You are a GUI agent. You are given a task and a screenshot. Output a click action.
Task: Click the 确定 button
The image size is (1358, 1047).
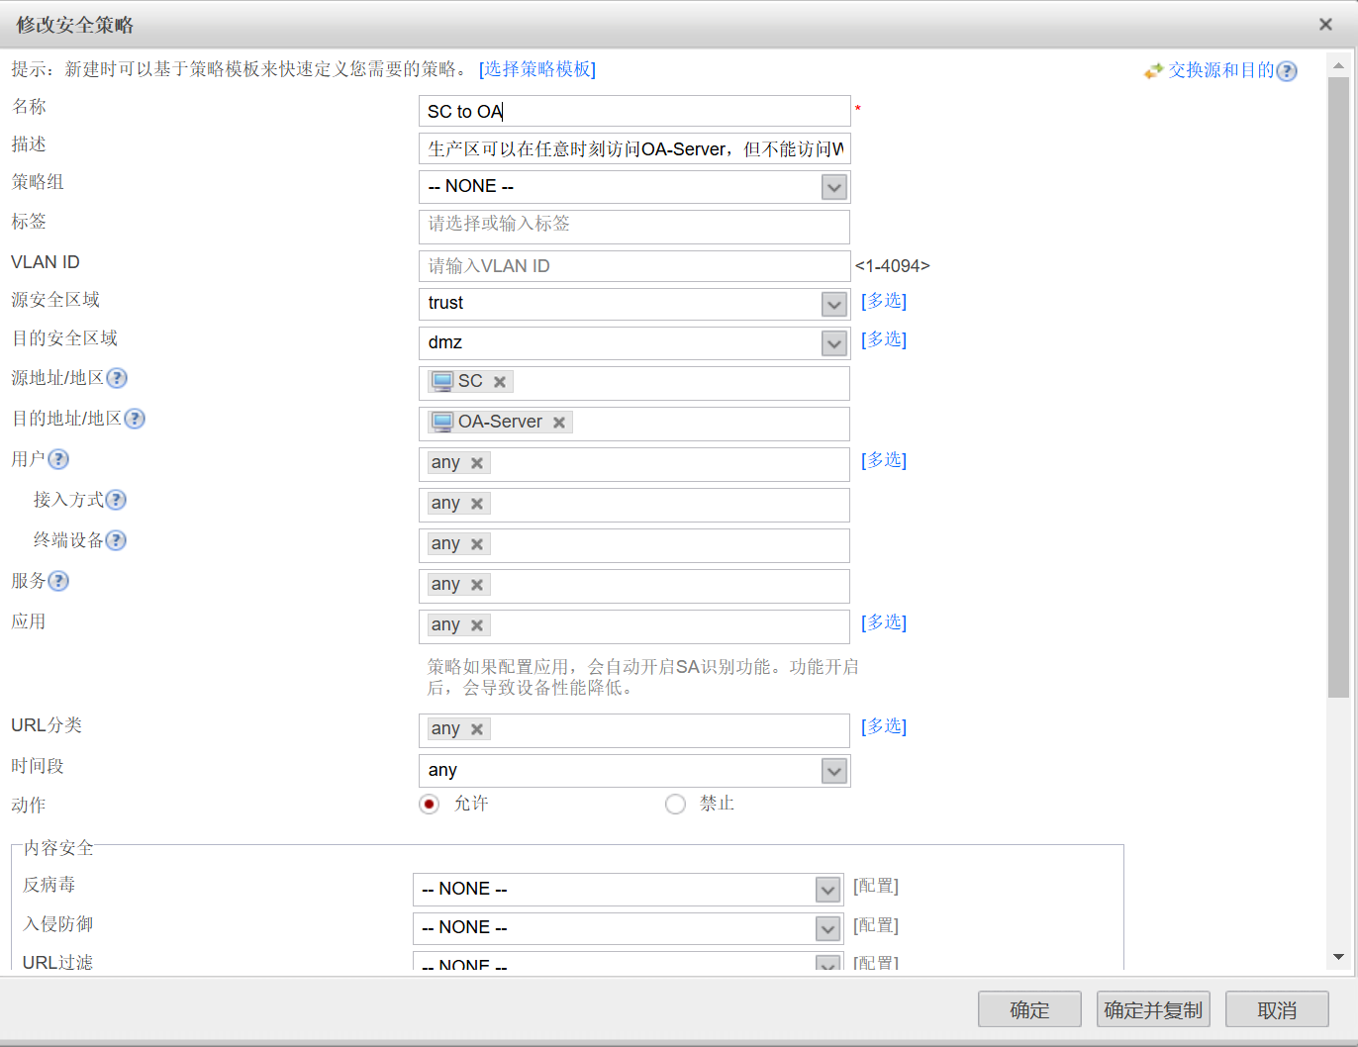tap(1029, 1009)
